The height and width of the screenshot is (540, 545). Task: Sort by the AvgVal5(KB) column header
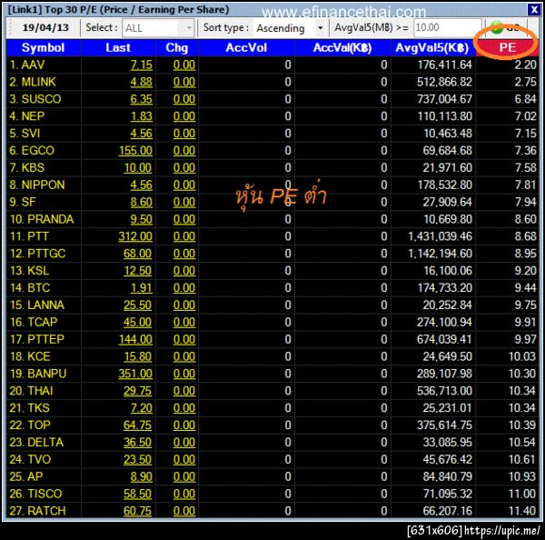point(432,47)
